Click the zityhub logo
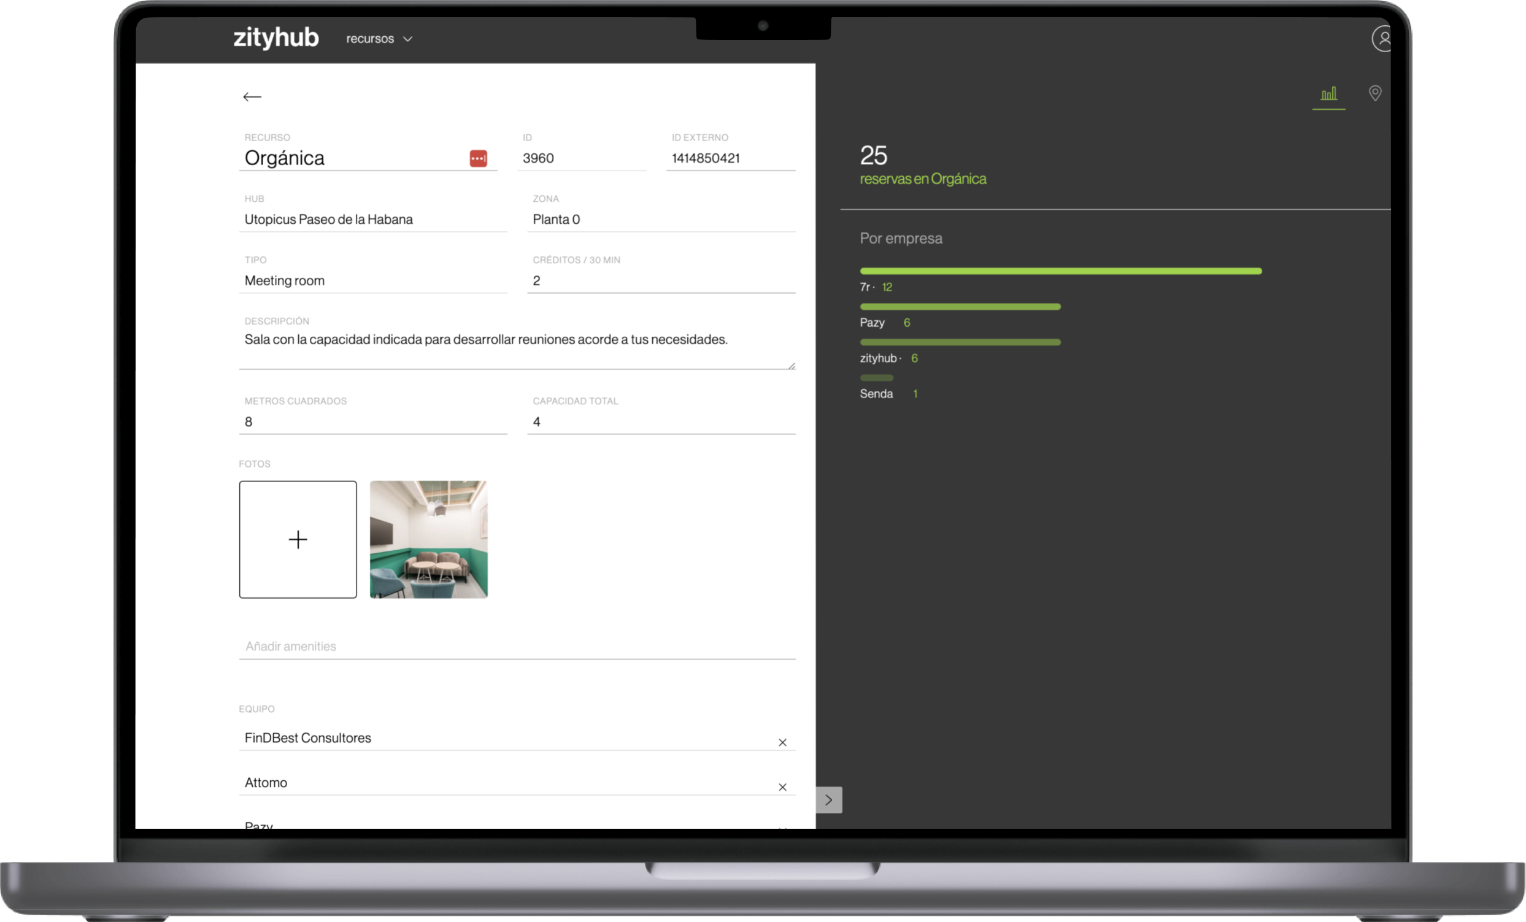The width and height of the screenshot is (1526, 922). click(276, 38)
